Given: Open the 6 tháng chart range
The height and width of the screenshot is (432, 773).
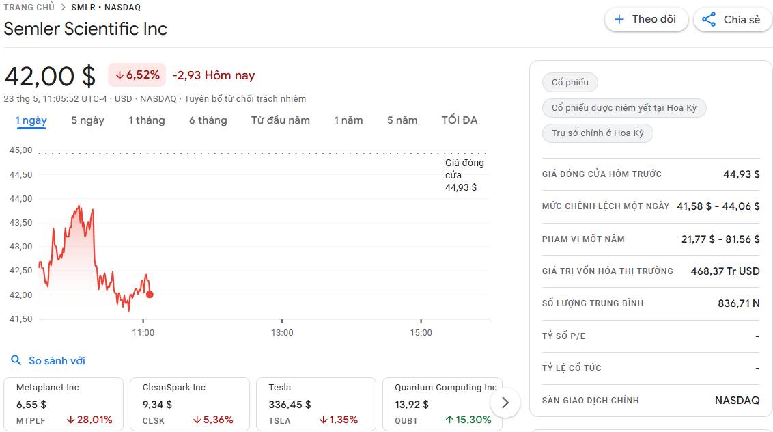Looking at the screenshot, I should (x=208, y=120).
